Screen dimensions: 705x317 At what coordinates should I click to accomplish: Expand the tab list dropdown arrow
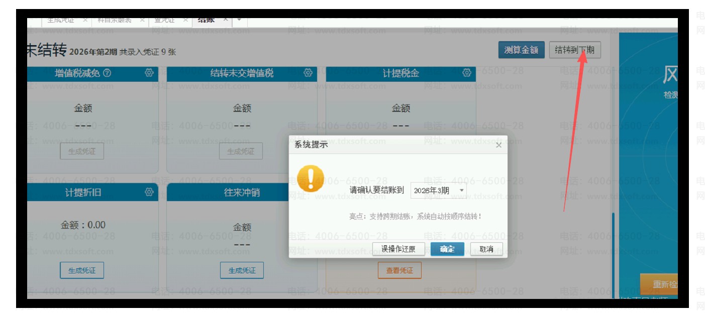click(239, 20)
